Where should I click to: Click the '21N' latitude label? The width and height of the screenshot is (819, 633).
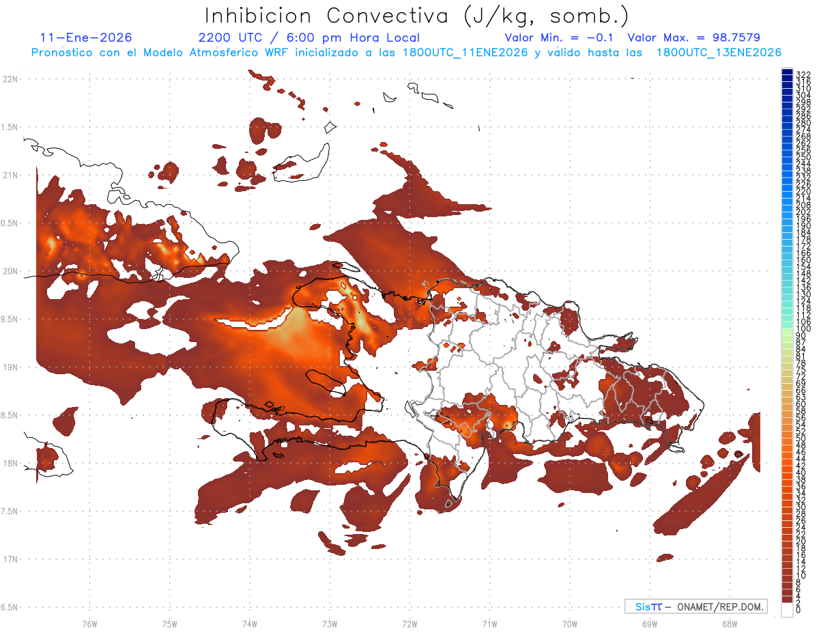click(10, 175)
